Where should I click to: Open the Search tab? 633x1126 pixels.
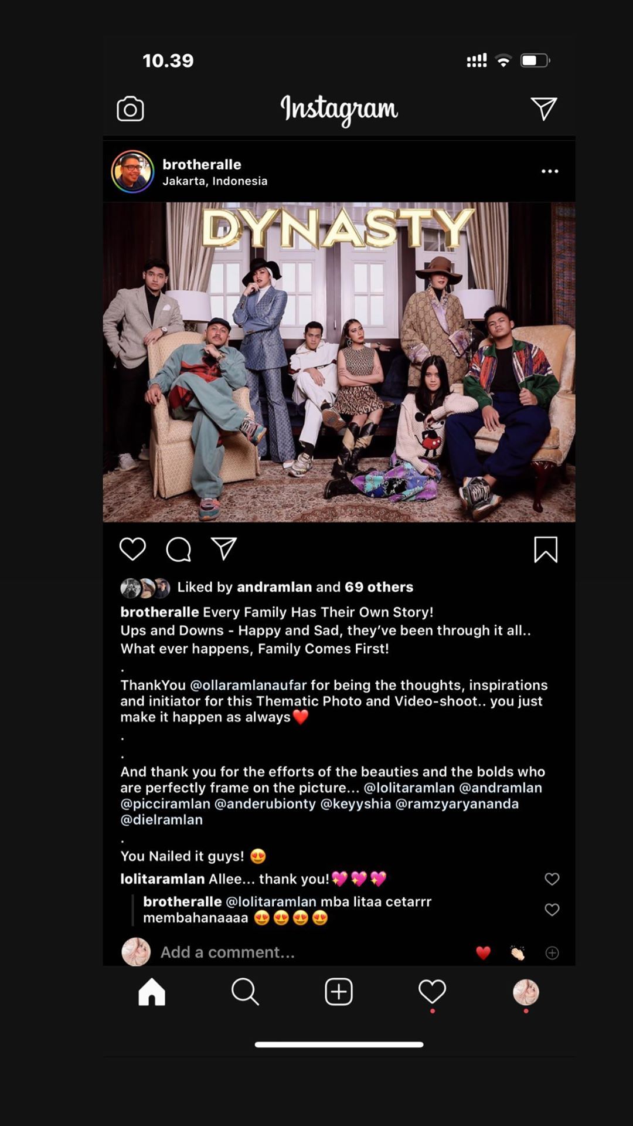click(245, 992)
